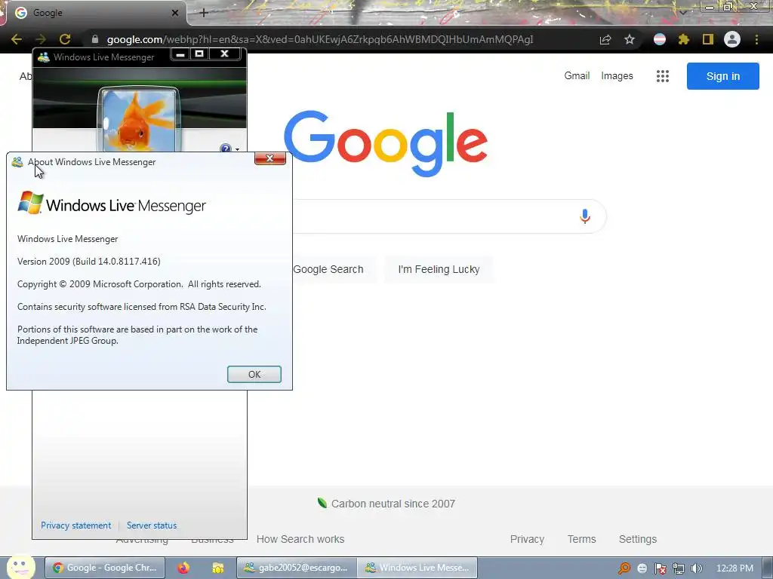Open the How Search works footer link
773x579 pixels.
(x=300, y=539)
